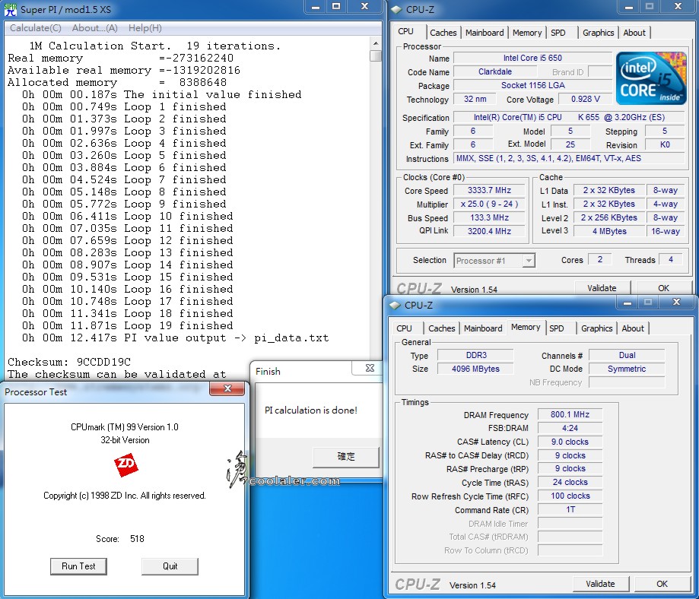The height and width of the screenshot is (599, 699).
Task: Click Quit in Processor Test
Action: click(170, 566)
